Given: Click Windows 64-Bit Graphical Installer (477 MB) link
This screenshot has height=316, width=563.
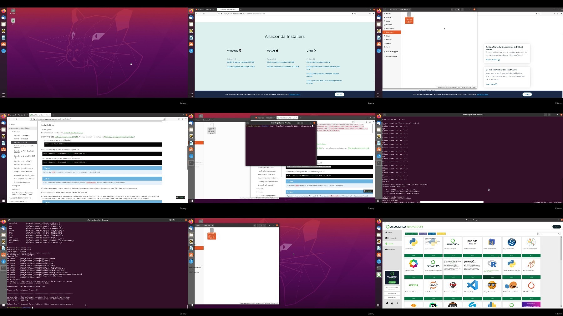Looking at the screenshot, I should point(241,62).
